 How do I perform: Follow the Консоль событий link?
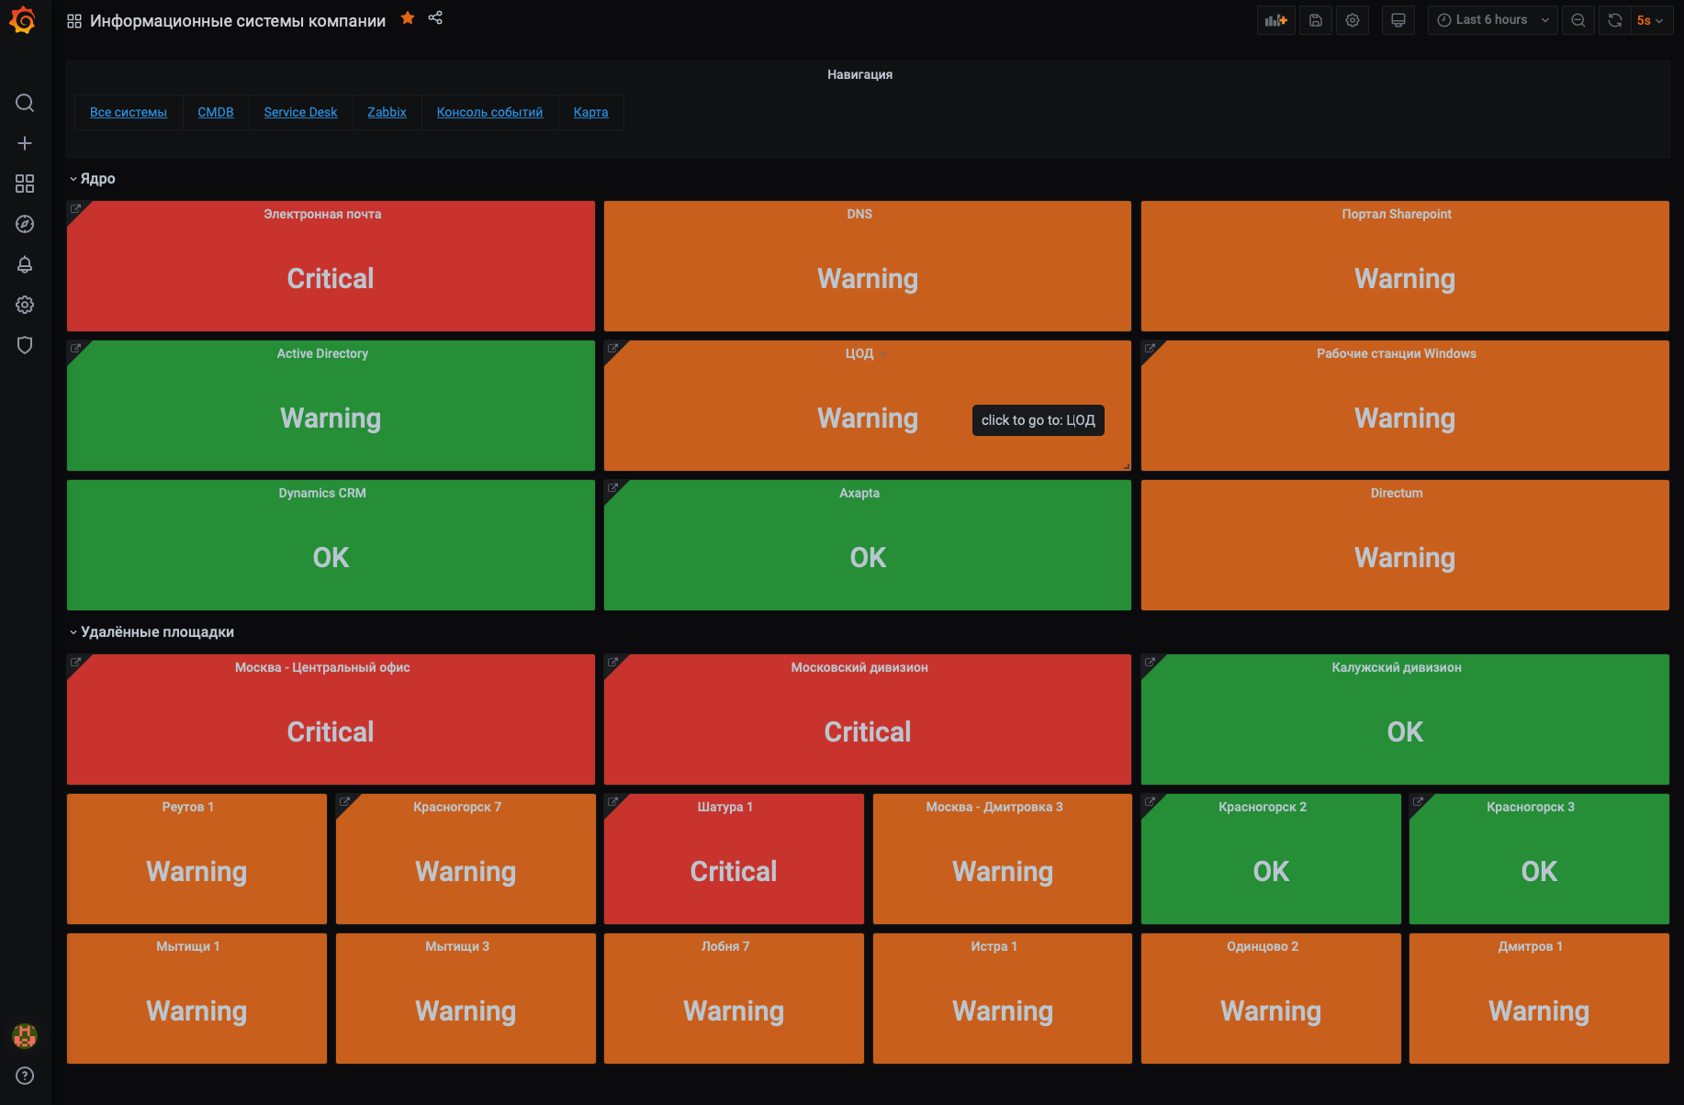(489, 112)
